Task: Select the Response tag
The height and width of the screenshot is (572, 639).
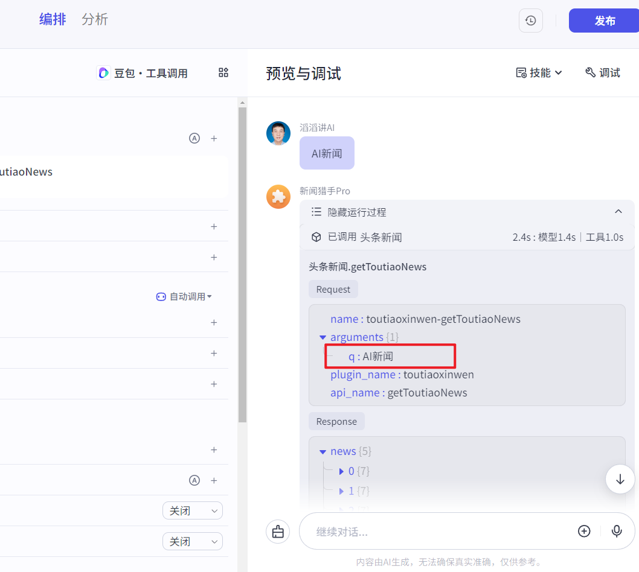Action: (x=336, y=421)
